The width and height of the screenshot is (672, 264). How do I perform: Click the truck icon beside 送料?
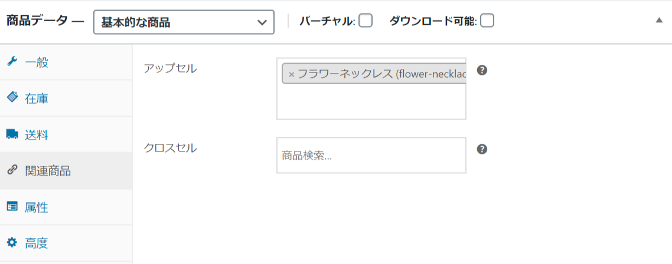click(12, 134)
